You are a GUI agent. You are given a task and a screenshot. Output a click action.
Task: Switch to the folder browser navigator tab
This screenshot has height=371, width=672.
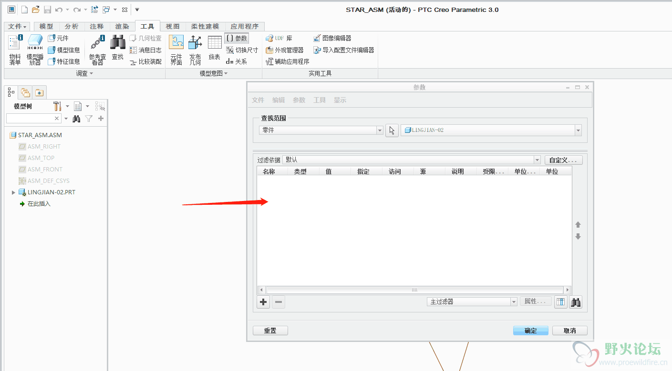(25, 92)
